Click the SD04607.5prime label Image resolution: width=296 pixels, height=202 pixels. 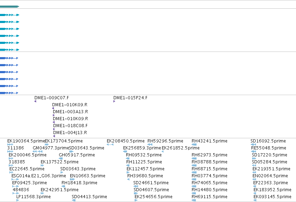pyautogui.click(x=151, y=190)
